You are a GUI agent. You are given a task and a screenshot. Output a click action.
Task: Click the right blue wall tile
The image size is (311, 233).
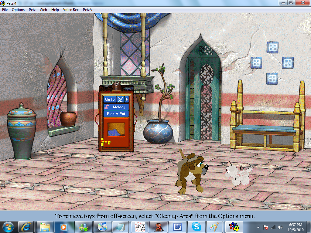(x=288, y=62)
